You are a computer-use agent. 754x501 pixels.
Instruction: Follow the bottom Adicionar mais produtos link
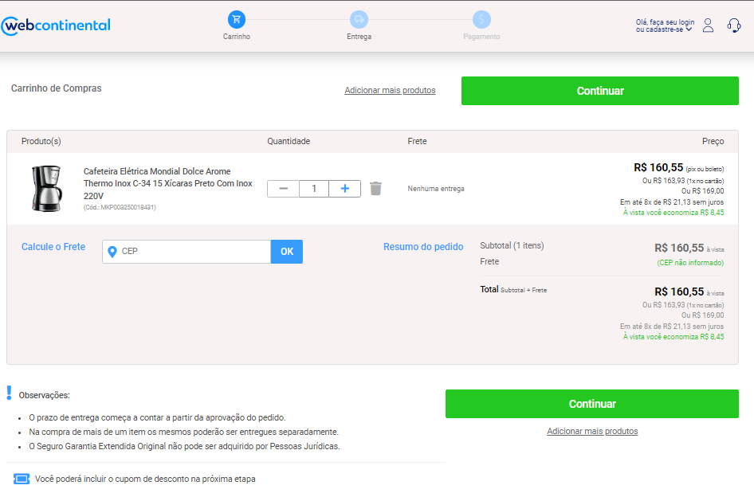592,432
